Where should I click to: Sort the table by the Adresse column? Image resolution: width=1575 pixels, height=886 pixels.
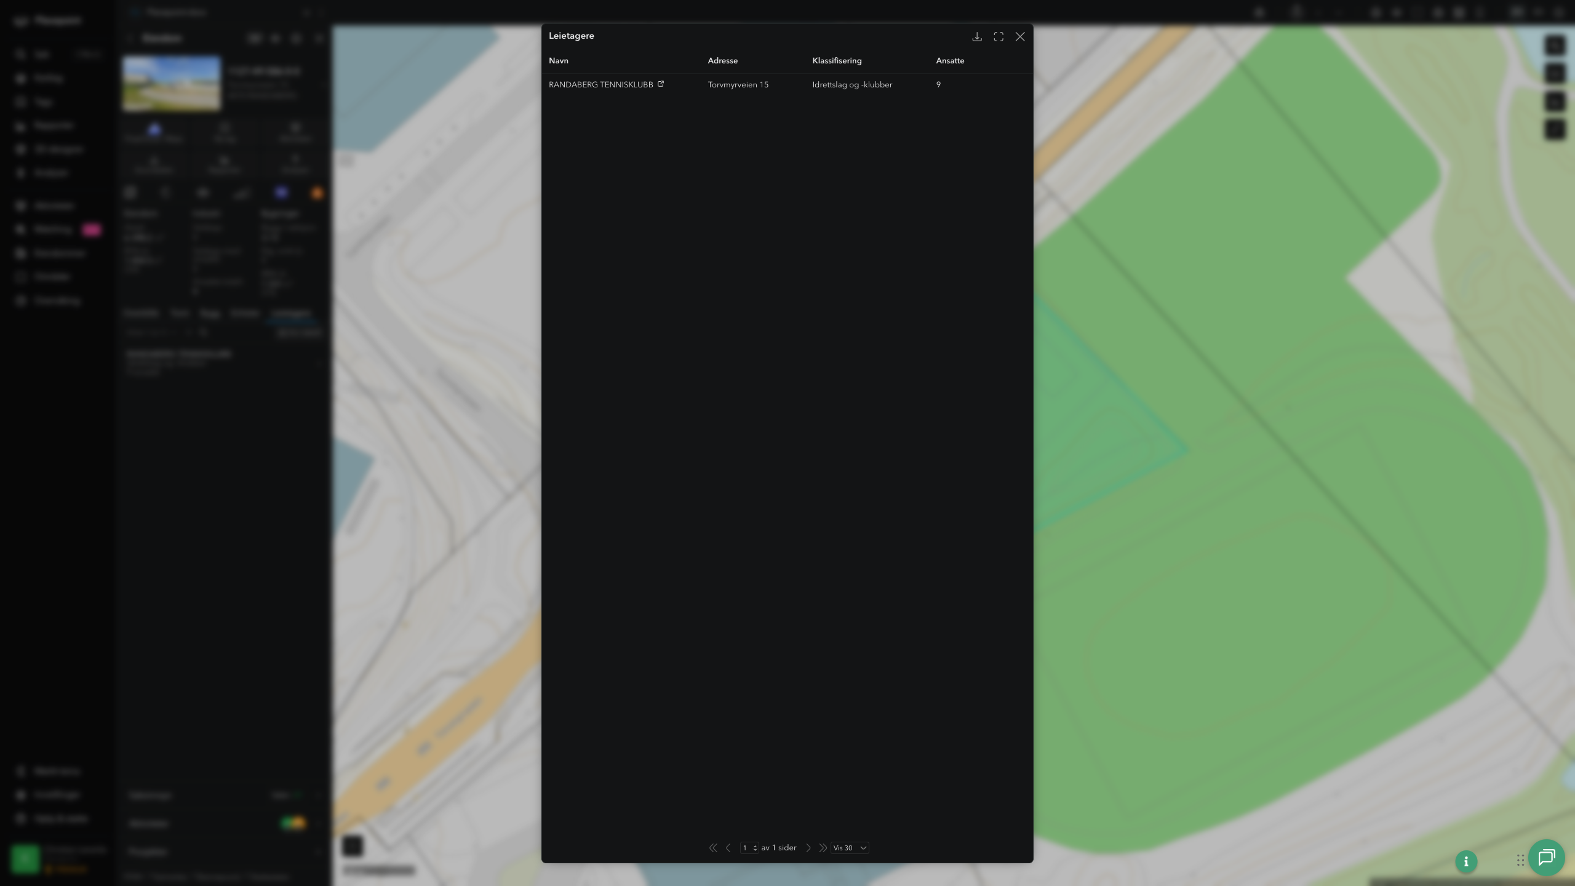[x=722, y=61]
